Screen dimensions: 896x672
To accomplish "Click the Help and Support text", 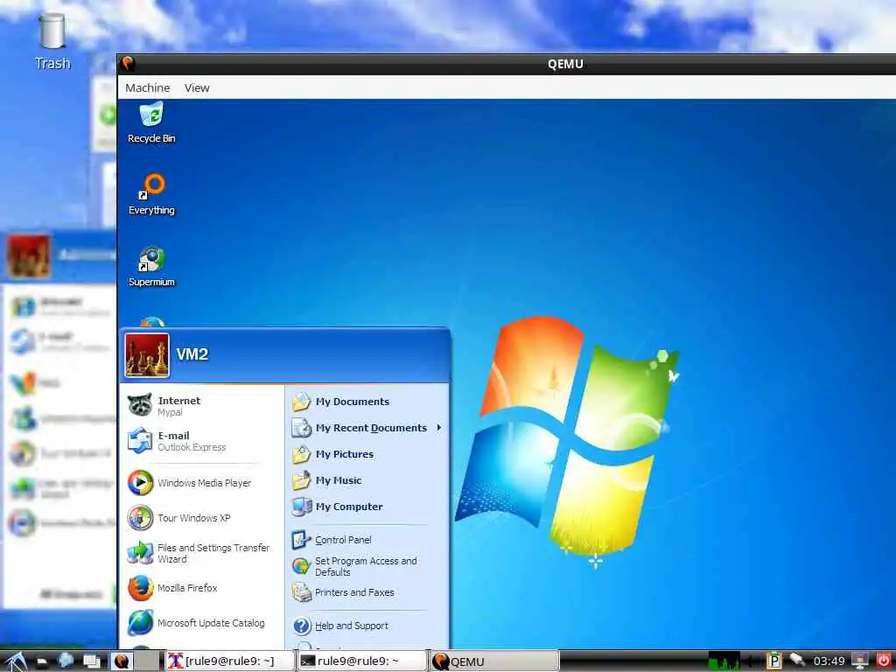I will 352,626.
